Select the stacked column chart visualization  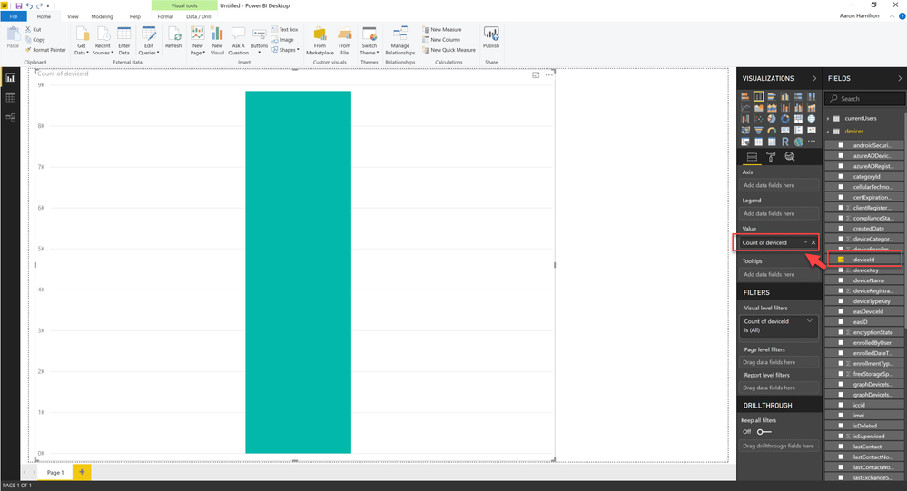click(x=758, y=96)
